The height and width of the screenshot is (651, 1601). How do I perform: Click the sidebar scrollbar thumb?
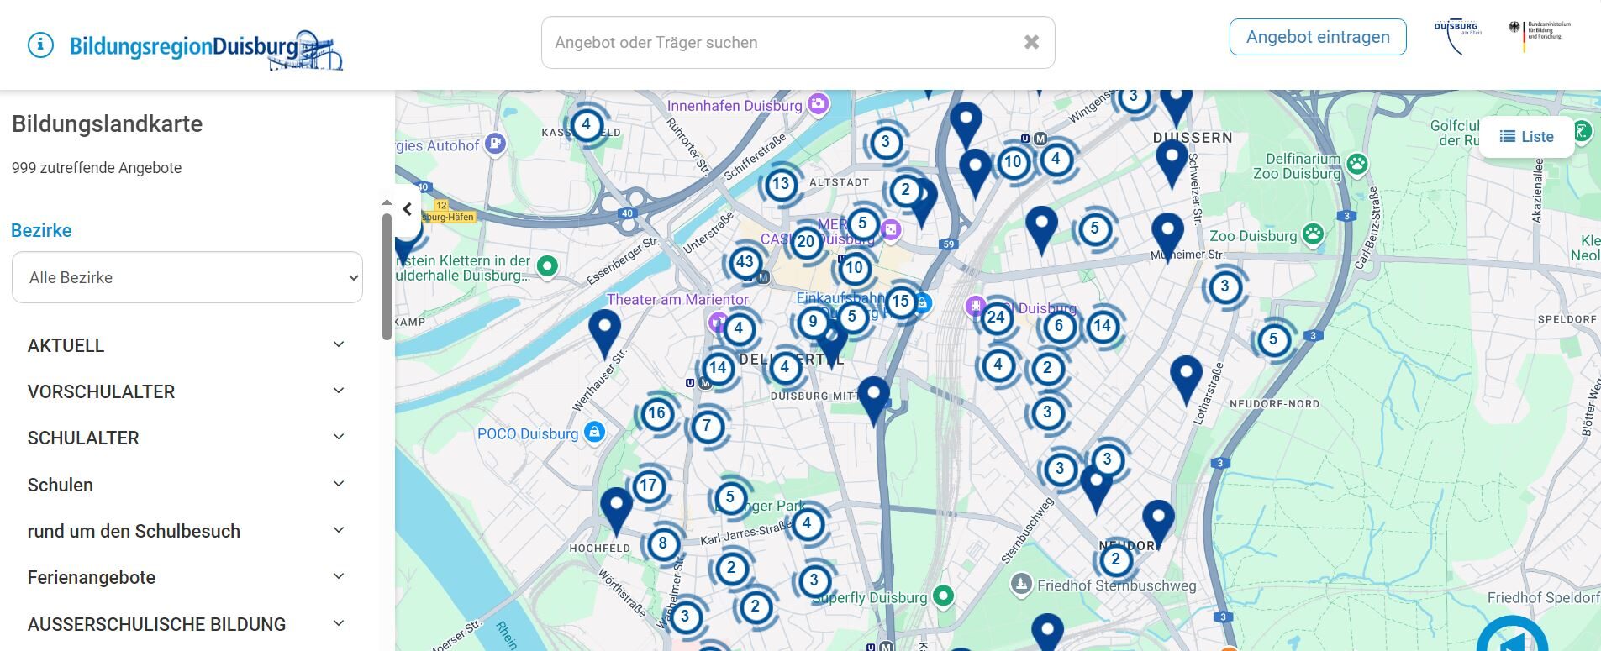pos(387,276)
